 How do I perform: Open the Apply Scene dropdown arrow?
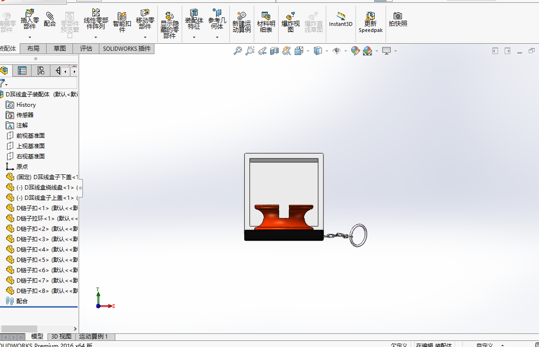pos(377,51)
